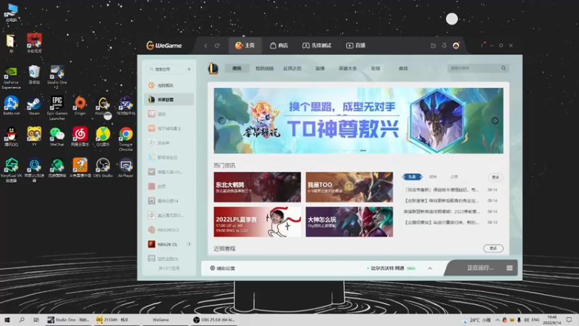579x326 pixels.
Task: Open the hamburger menu beside 正在运行
Action: 510,268
